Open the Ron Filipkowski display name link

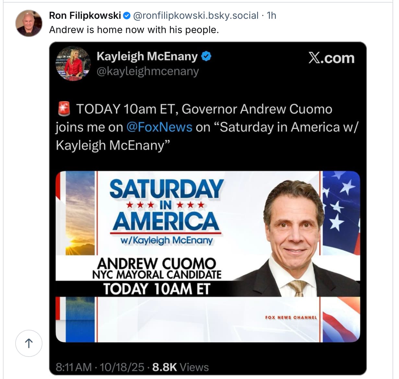point(85,15)
